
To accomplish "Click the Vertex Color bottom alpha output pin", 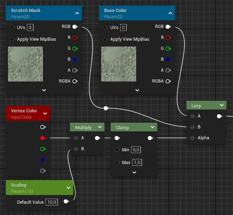I will (x=43, y=171).
